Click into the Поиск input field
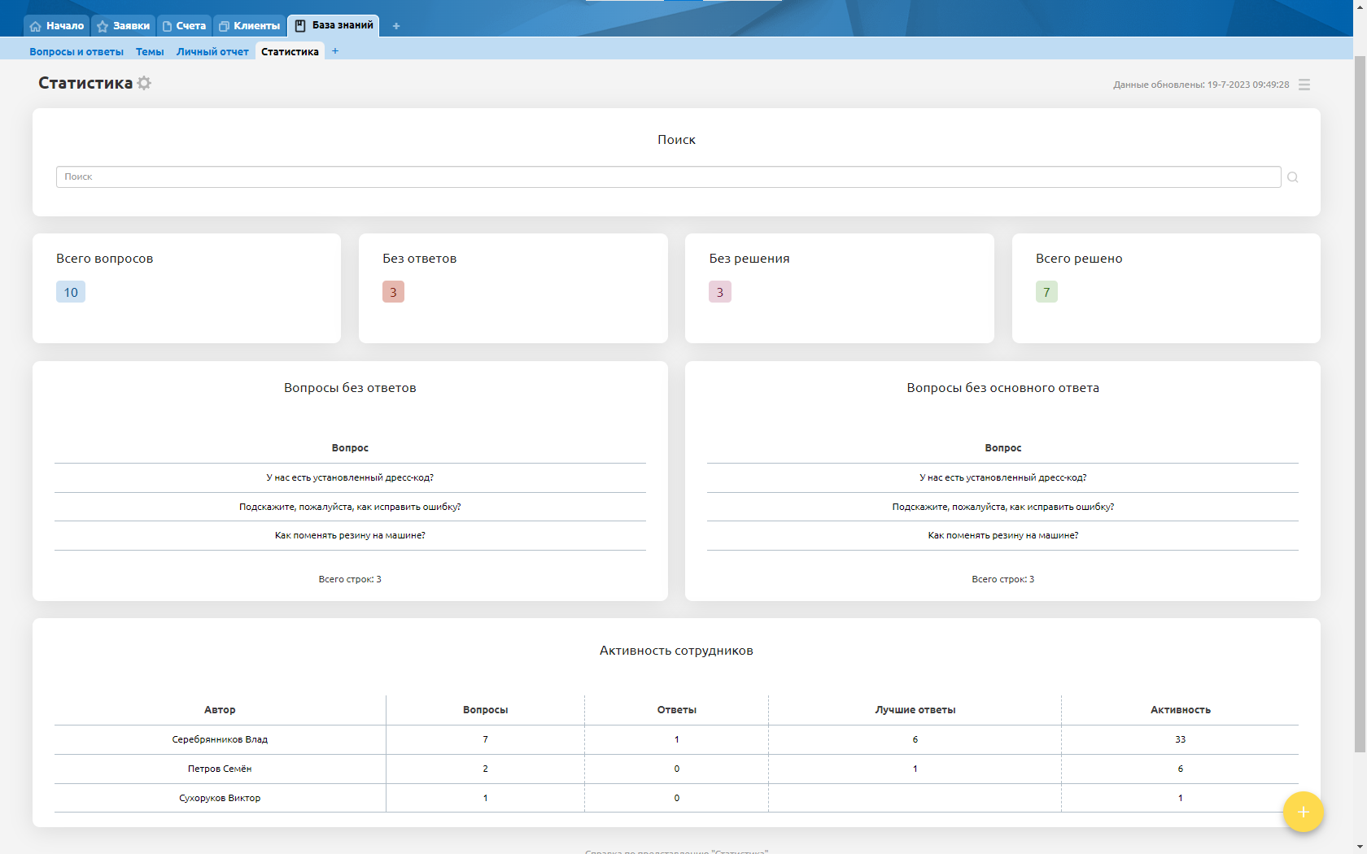The image size is (1367, 854). (667, 177)
